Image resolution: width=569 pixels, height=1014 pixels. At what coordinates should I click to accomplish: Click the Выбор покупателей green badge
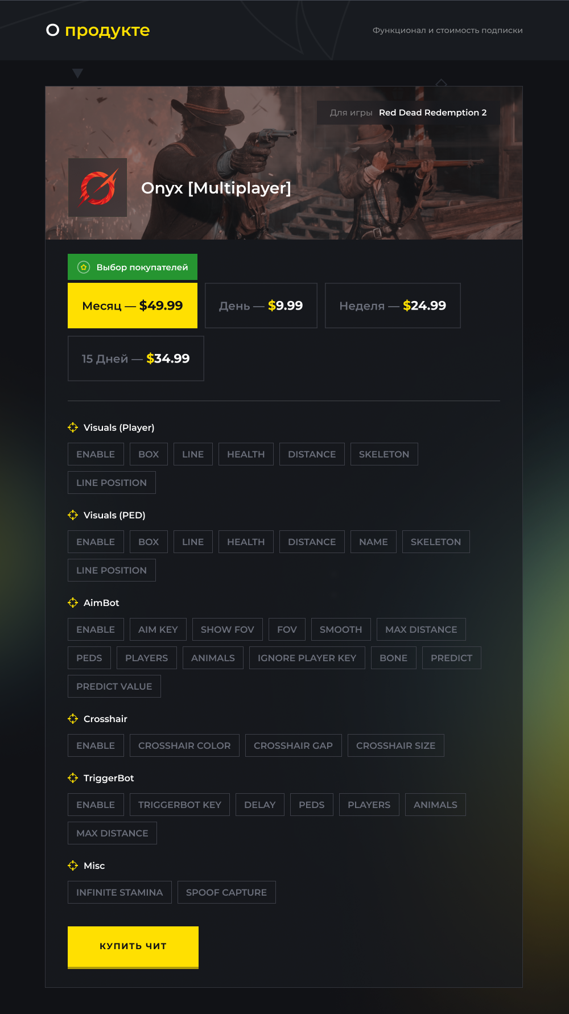click(x=133, y=267)
